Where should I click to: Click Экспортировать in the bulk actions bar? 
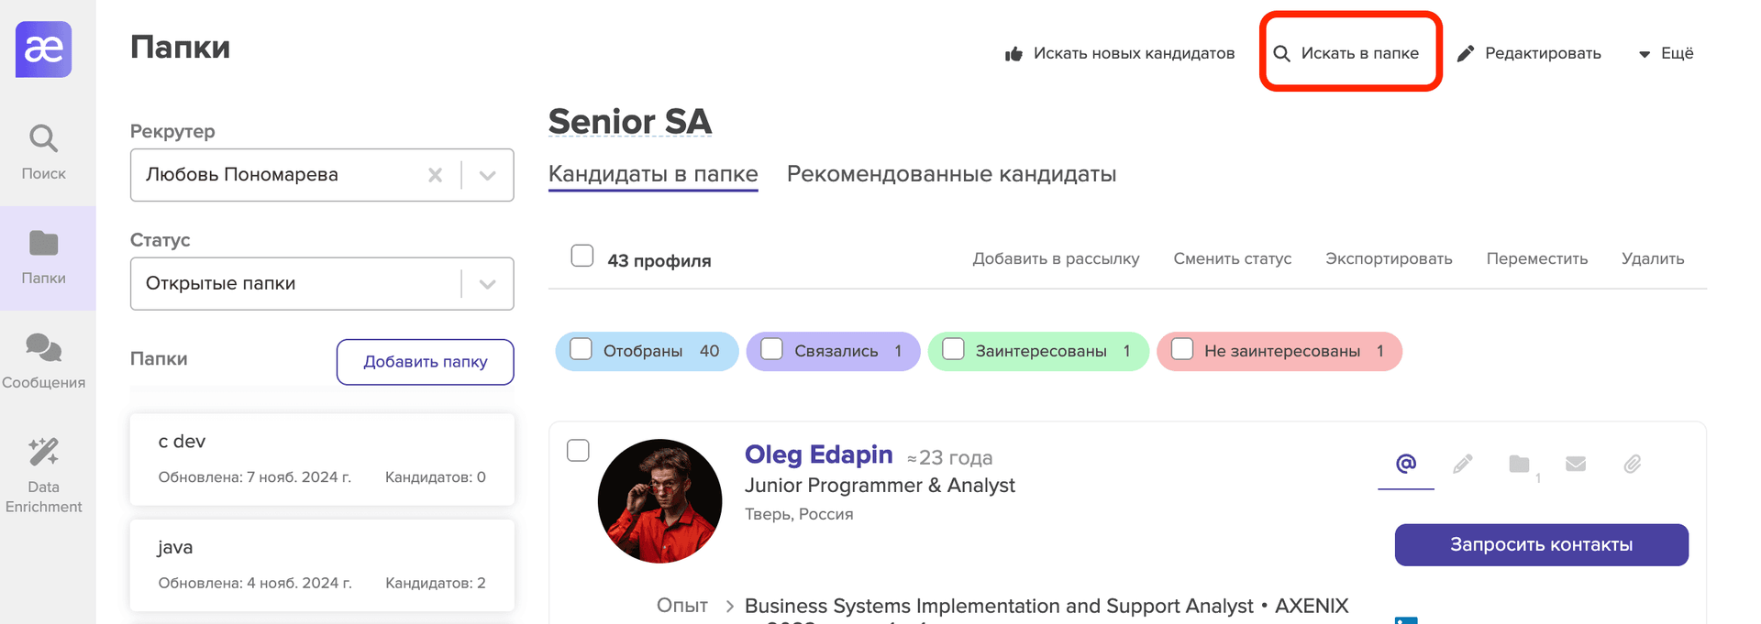(x=1388, y=258)
